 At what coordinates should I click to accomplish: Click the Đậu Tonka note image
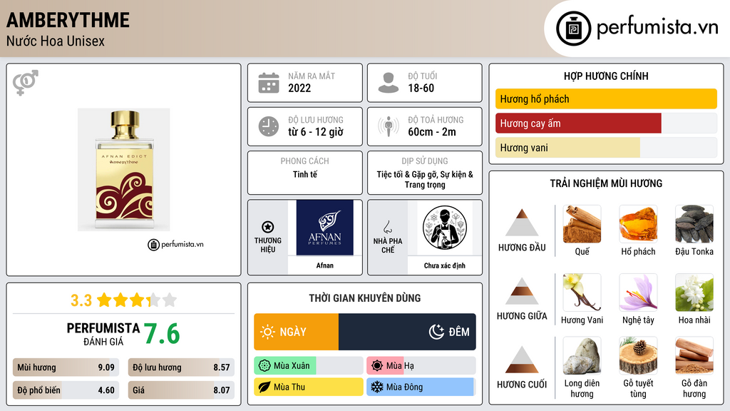pyautogui.click(x=694, y=224)
